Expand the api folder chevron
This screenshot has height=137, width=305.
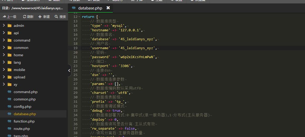[x=4, y=33]
